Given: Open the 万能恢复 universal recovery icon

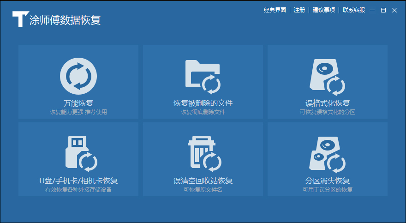Looking at the screenshot, I should click(78, 76).
